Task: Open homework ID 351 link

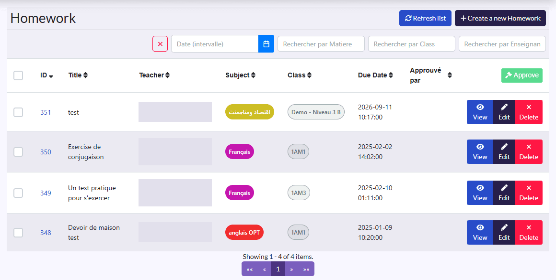Action: coord(46,112)
